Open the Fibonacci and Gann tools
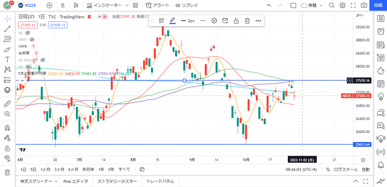387x187 pixels. [x=7, y=39]
